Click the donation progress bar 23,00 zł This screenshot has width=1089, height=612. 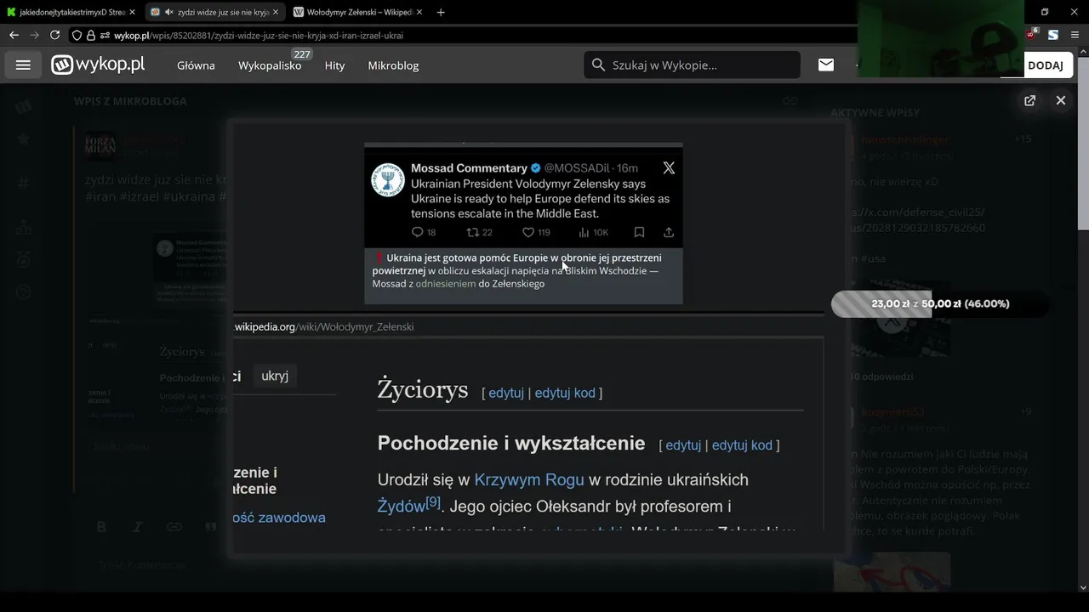click(940, 303)
